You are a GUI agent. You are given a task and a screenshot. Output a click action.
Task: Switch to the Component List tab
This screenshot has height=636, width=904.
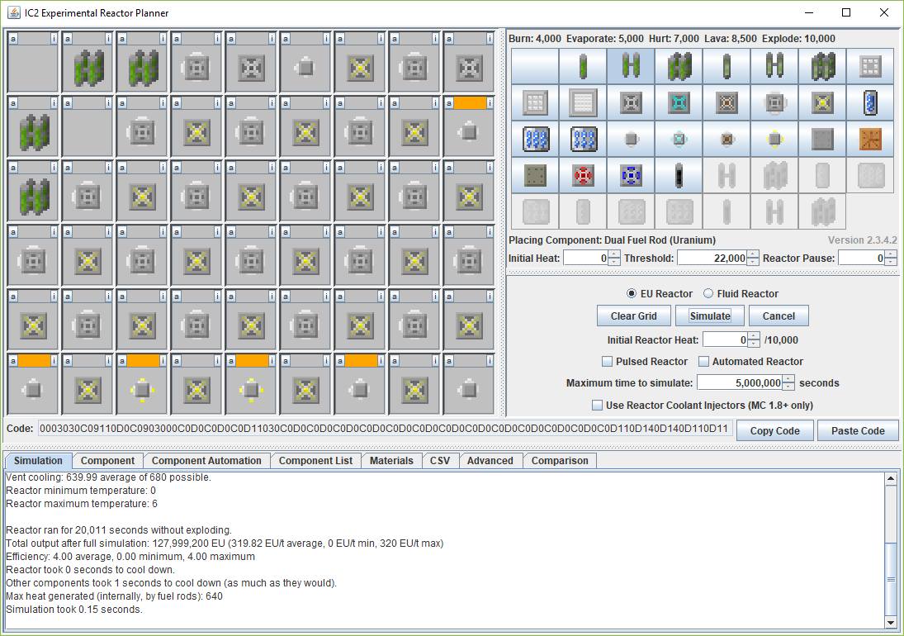pyautogui.click(x=315, y=461)
